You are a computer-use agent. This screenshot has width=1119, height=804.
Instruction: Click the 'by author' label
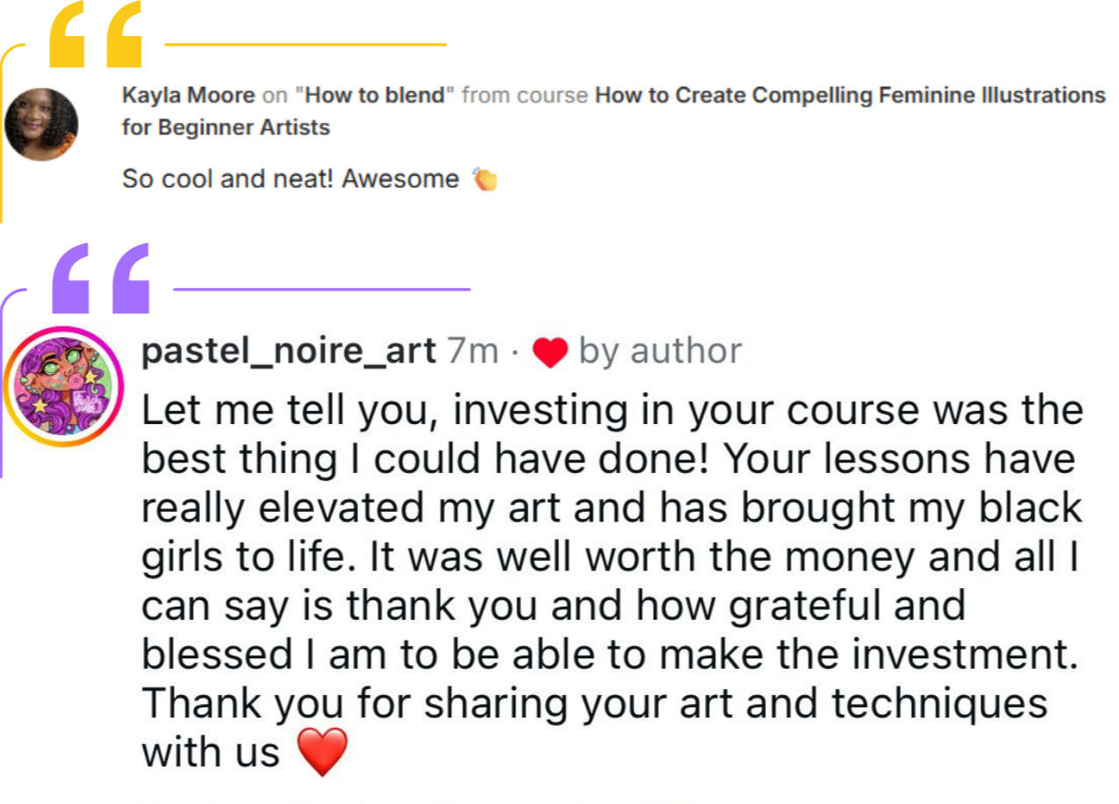[660, 351]
